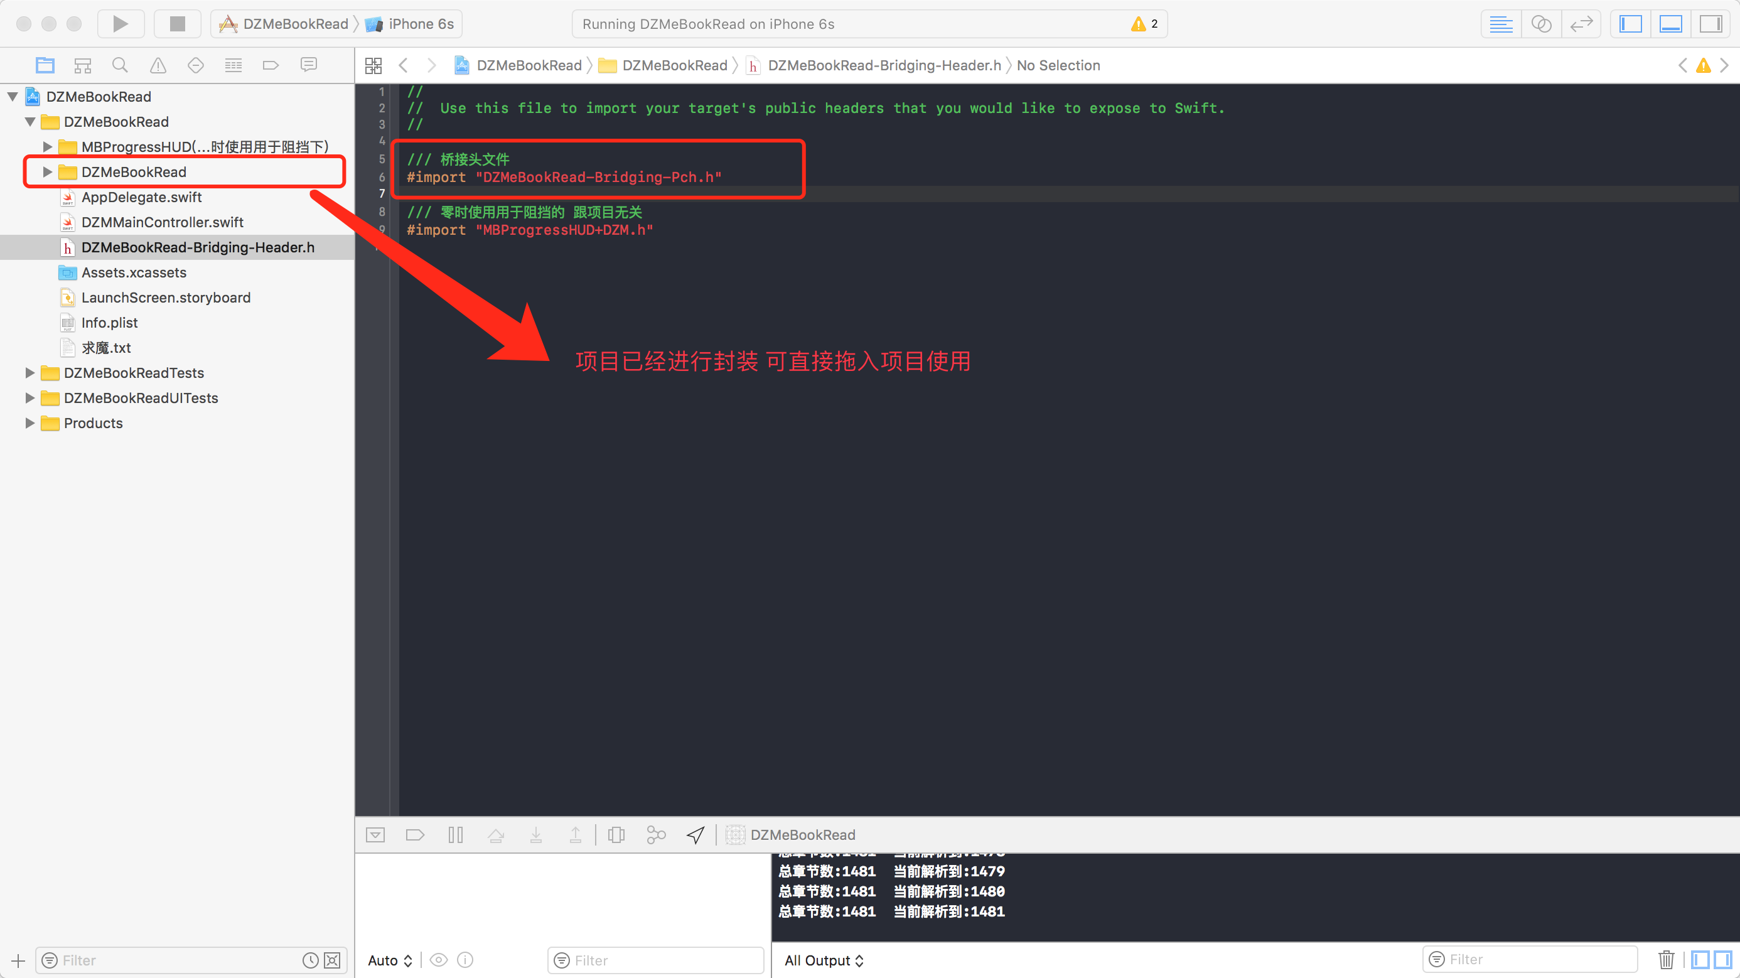The image size is (1740, 978).
Task: Select the jump bar back navigation arrow
Action: (403, 66)
